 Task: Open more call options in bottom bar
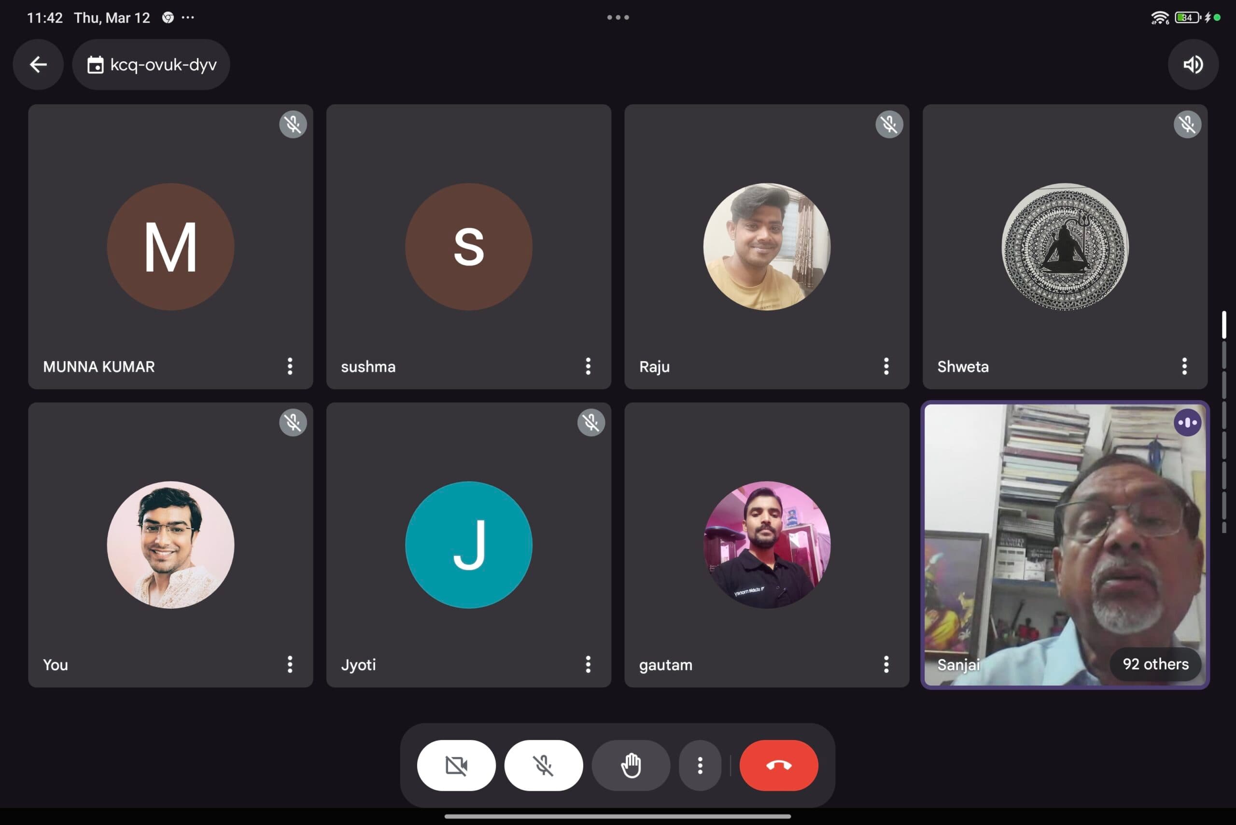coord(699,765)
